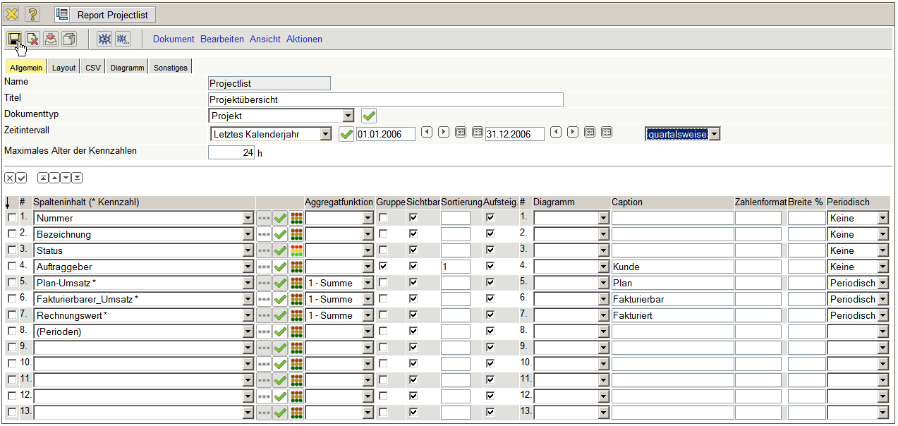Open the Bearbeiten menu
898x426 pixels.
(x=222, y=39)
